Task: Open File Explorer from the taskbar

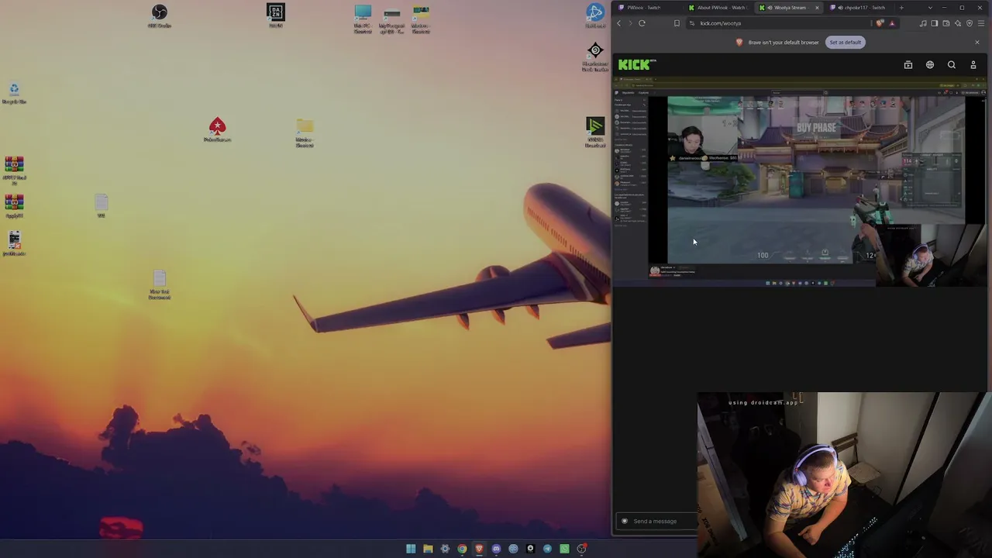Action: click(x=428, y=549)
